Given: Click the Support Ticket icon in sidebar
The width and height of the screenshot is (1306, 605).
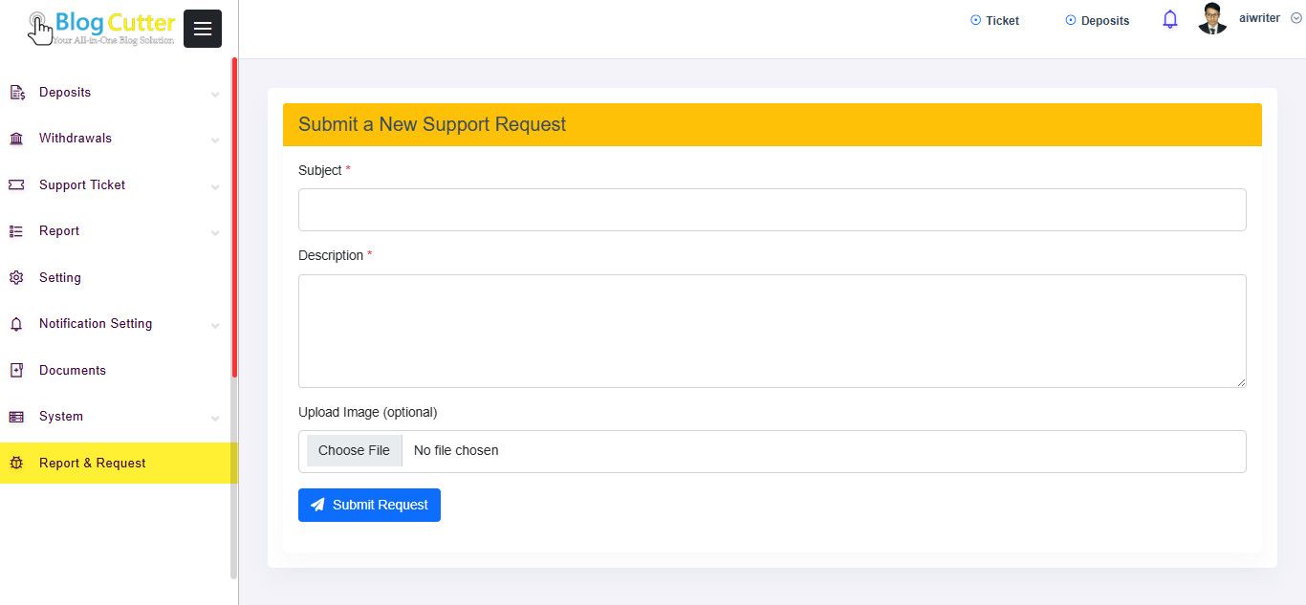Looking at the screenshot, I should click(16, 185).
